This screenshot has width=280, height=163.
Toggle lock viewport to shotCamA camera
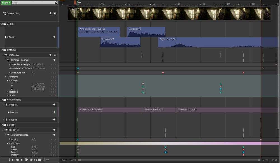tap(55, 55)
